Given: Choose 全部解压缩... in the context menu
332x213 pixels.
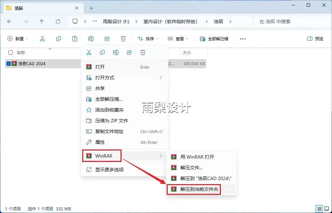Looking at the screenshot, I should coord(125,99).
